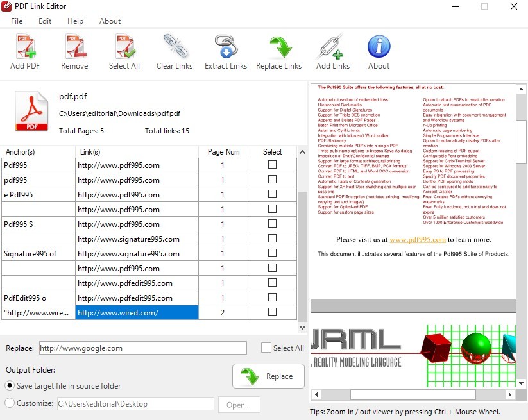528x420 pixels.
Task: Click the PDF preview scroll right arrow
Action: coord(510,394)
